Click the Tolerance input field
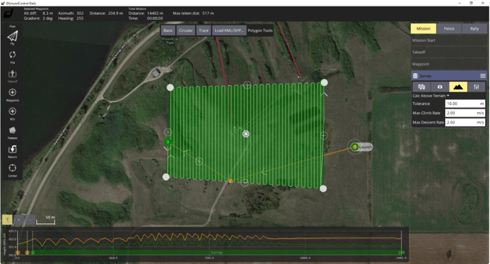 [465, 104]
